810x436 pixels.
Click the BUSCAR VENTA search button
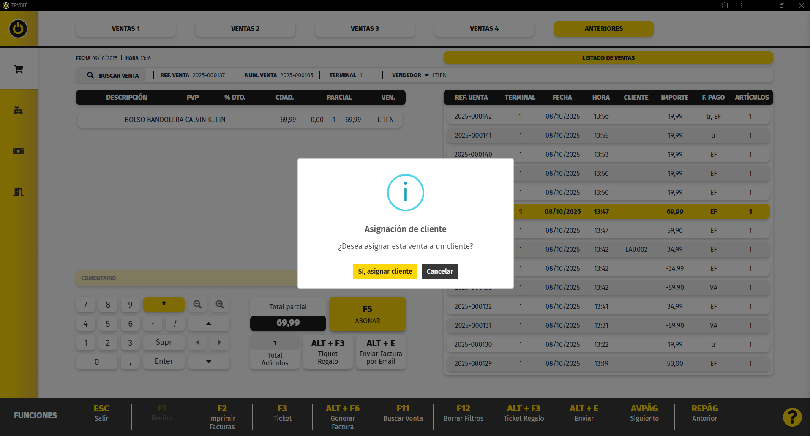tap(113, 76)
